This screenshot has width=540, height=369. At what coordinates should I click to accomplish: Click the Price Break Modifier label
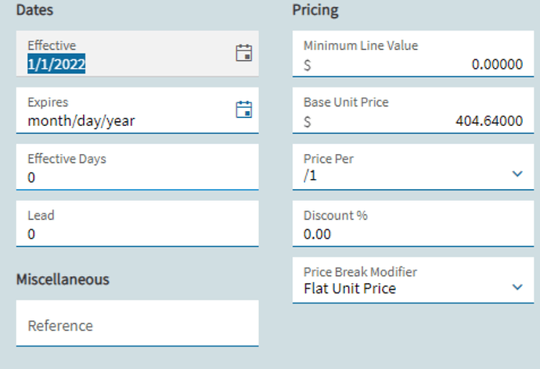point(360,272)
